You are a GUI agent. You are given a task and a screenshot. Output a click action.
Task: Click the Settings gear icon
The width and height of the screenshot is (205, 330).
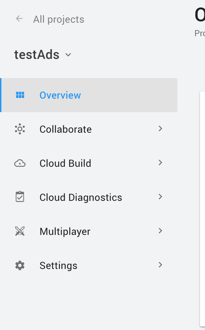click(20, 265)
